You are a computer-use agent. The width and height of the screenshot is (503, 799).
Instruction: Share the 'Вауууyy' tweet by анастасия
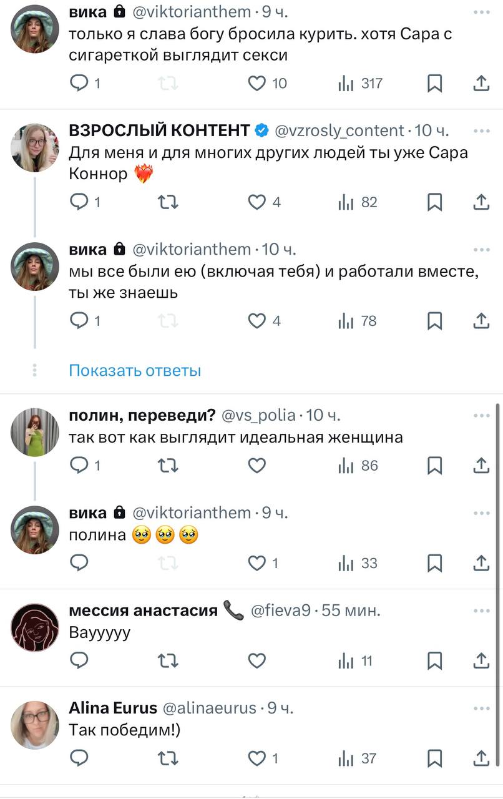point(481,660)
